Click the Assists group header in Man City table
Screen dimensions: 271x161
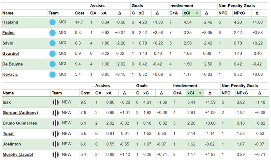[97, 6]
